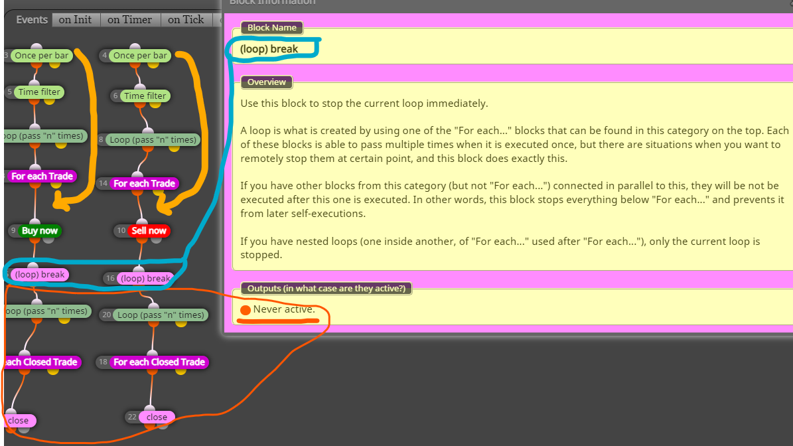This screenshot has width=793, height=446.
Task: Click yellow output connector of block 8 Loop
Action: (x=174, y=148)
